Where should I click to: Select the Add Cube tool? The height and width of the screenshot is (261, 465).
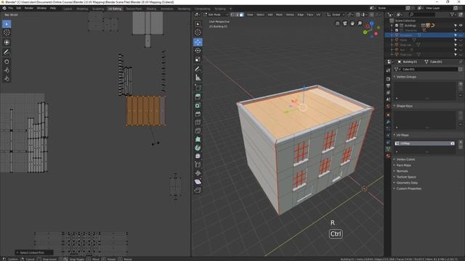pyautogui.click(x=198, y=87)
